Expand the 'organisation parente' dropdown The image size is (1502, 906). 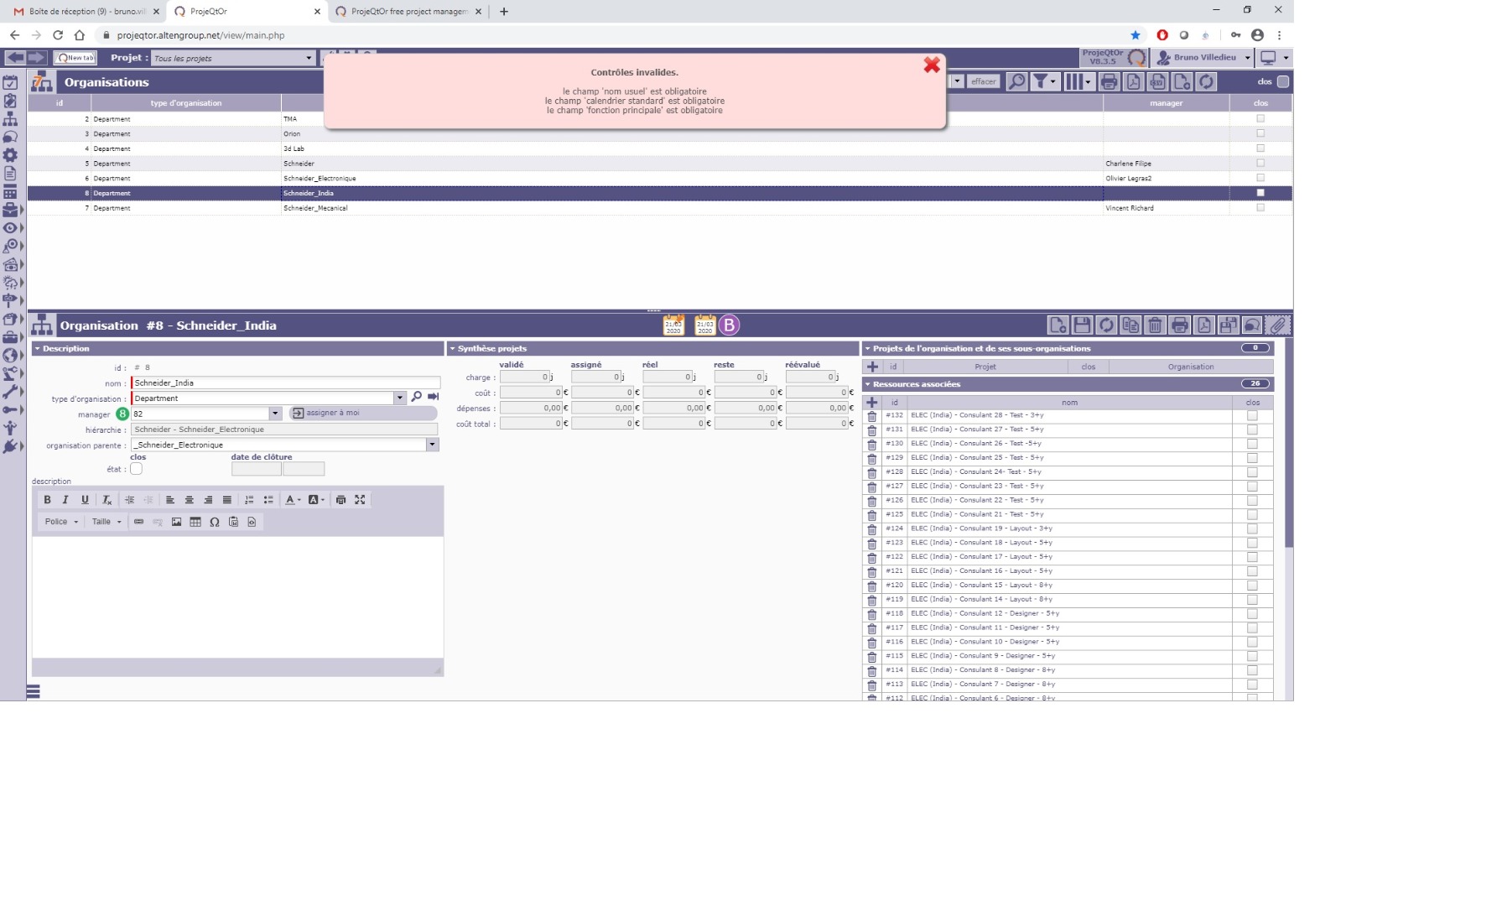432,445
